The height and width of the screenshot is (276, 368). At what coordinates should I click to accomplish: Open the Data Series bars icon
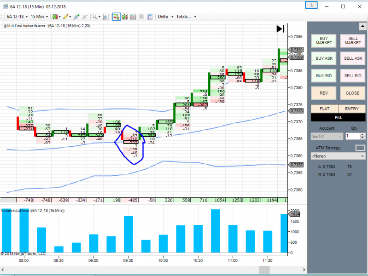click(x=125, y=17)
